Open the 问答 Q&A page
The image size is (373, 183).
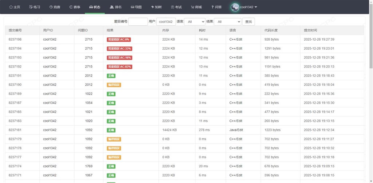[x=216, y=7]
